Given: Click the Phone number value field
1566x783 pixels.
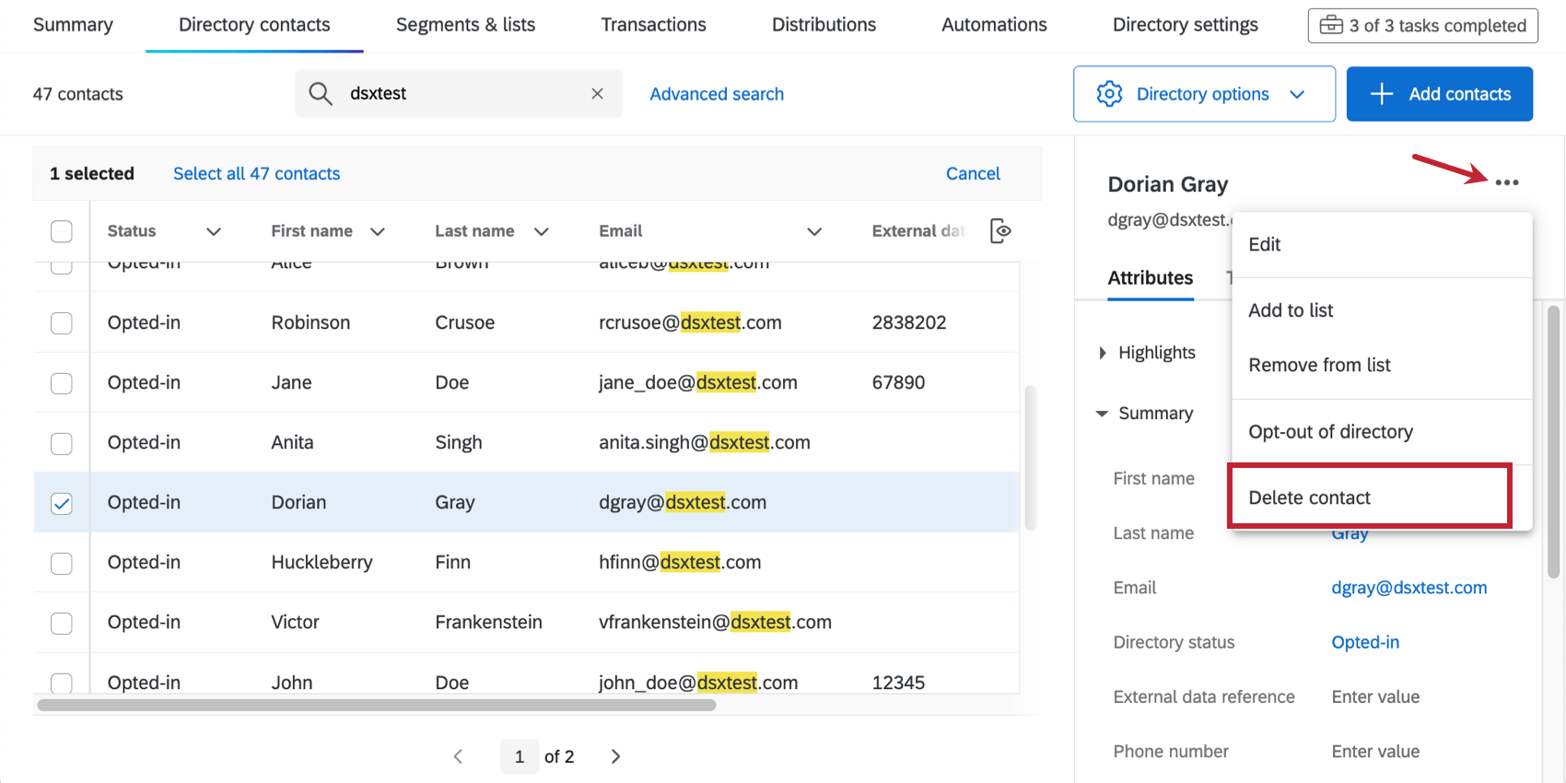Looking at the screenshot, I should [1375, 752].
